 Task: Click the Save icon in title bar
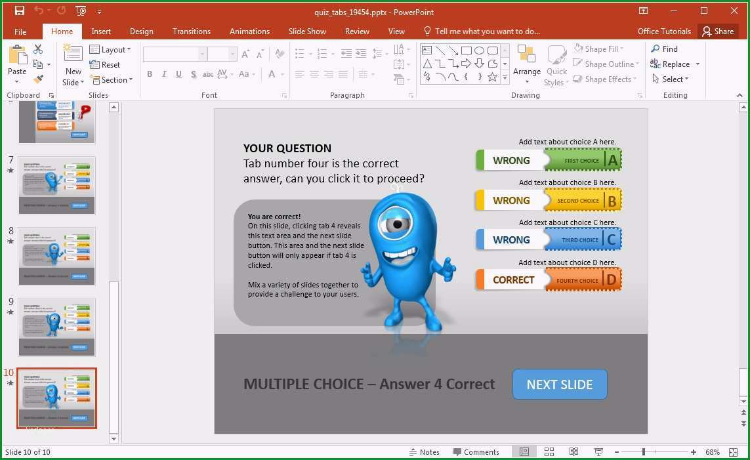tap(19, 11)
